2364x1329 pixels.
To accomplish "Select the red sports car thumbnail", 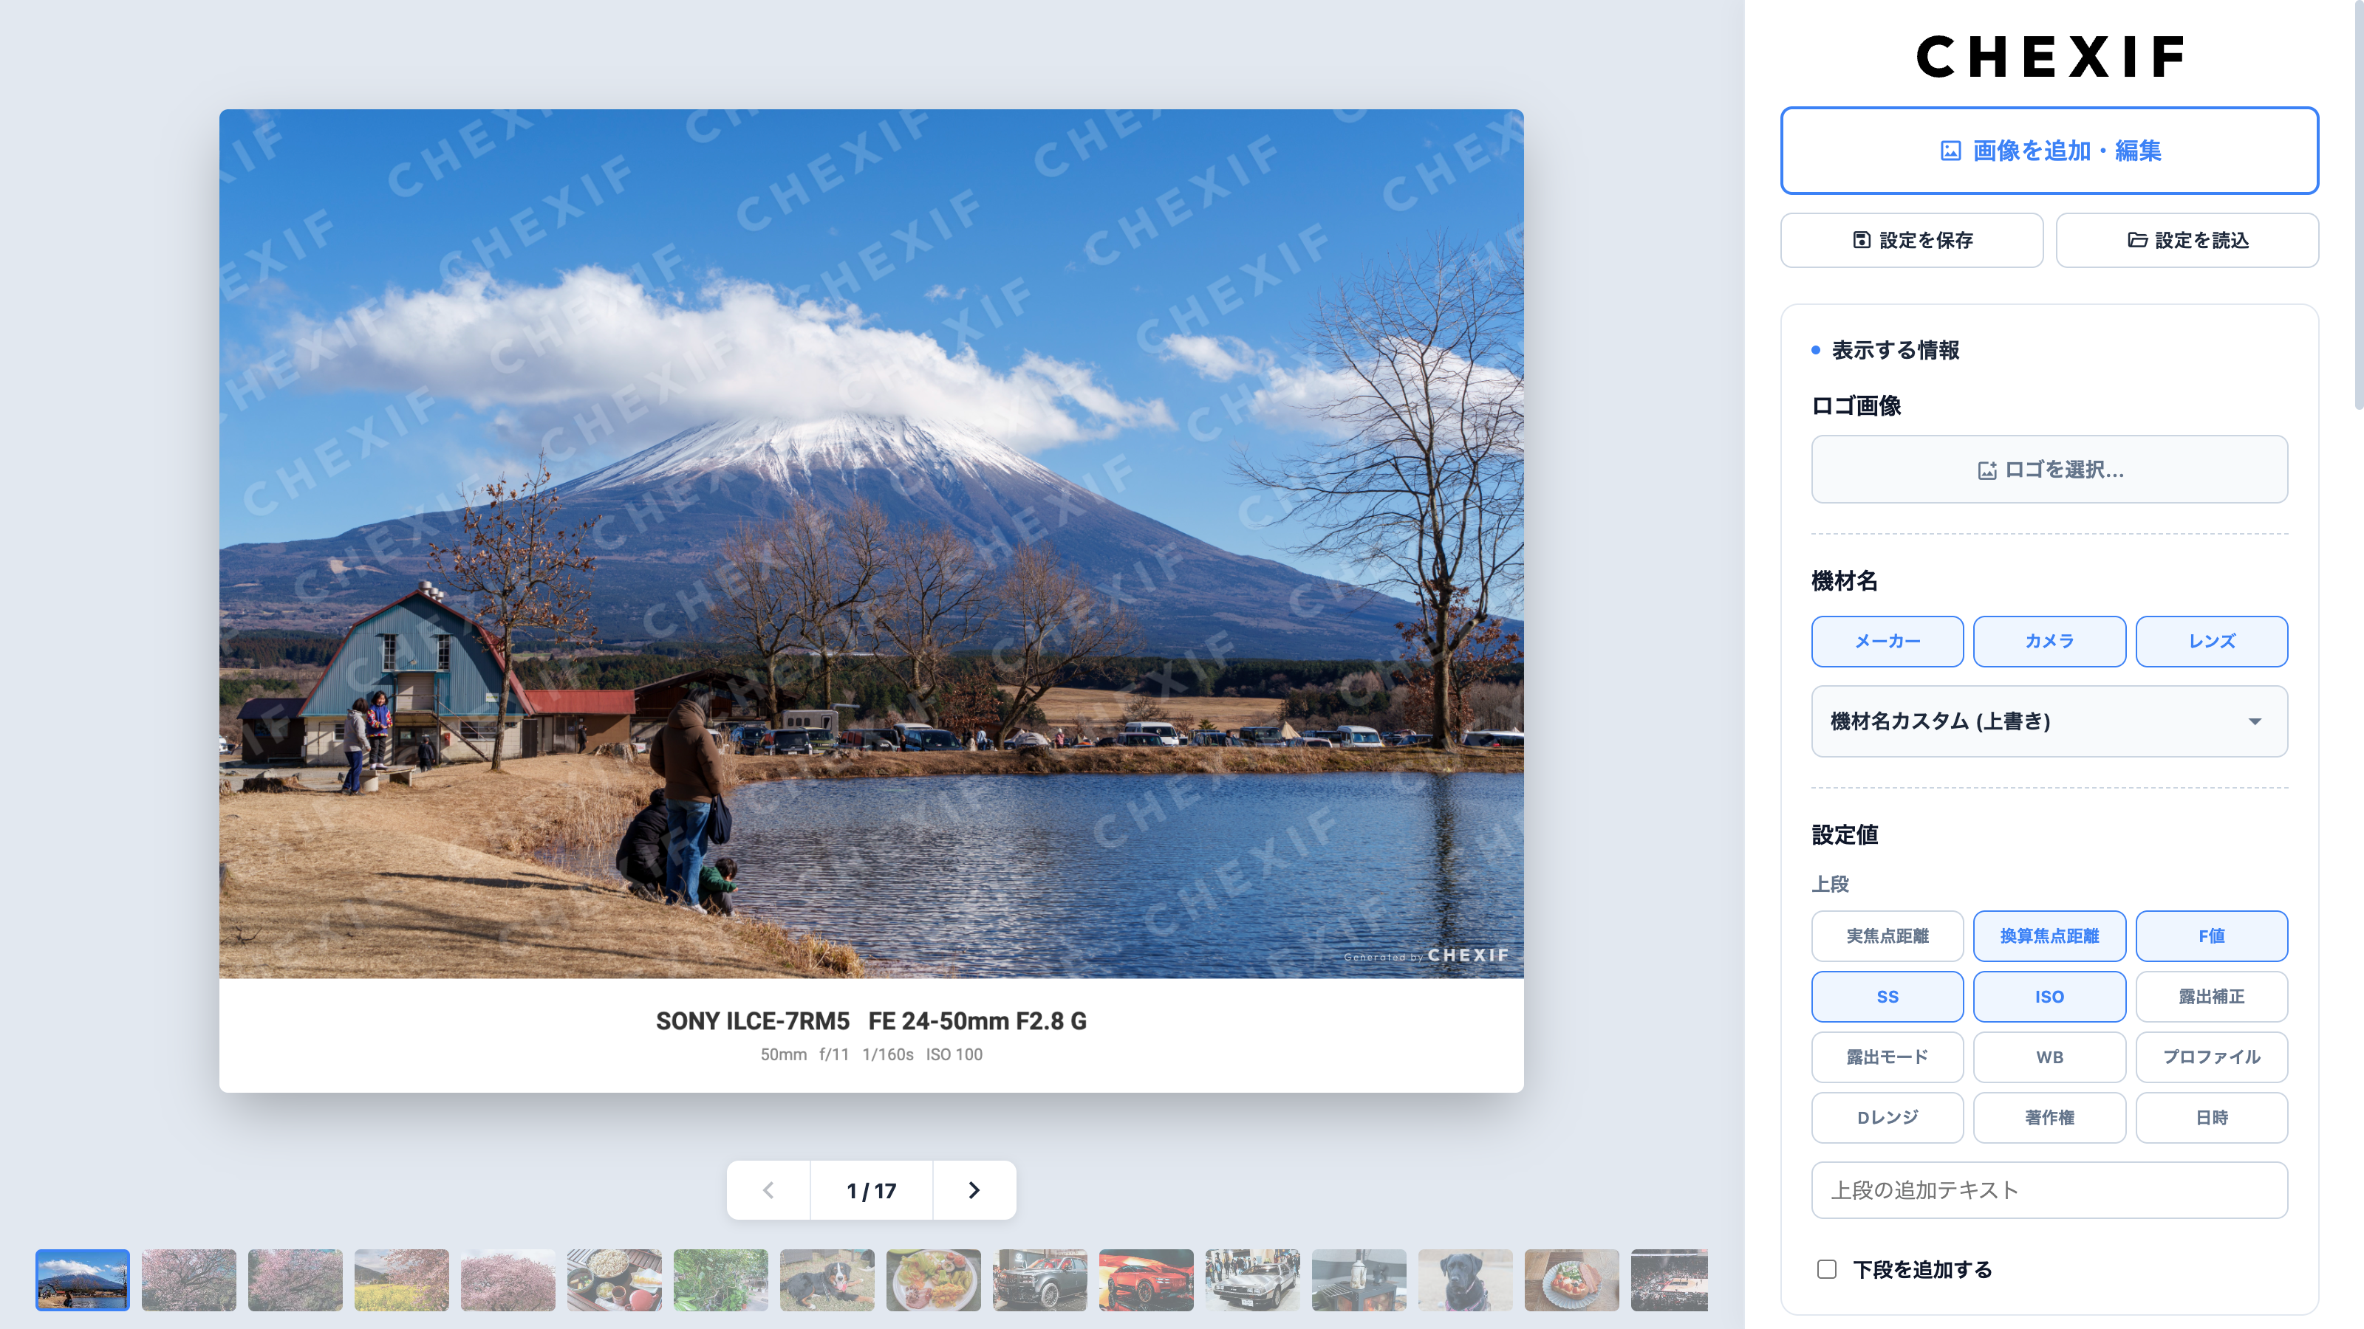I will tap(1147, 1280).
